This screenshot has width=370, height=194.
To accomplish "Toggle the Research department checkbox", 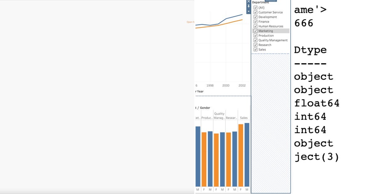I will click(x=256, y=44).
